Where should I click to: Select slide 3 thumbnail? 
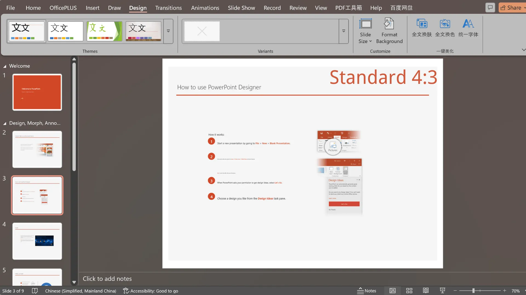click(37, 195)
